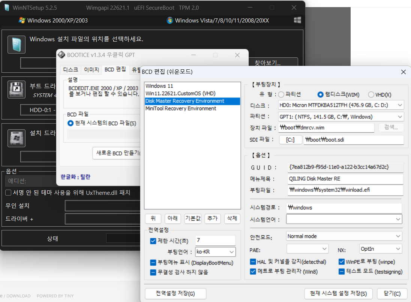411x302 pixels.
Task: Click the Windows logo icon in WinNTSetup header
Action: pos(297,20)
